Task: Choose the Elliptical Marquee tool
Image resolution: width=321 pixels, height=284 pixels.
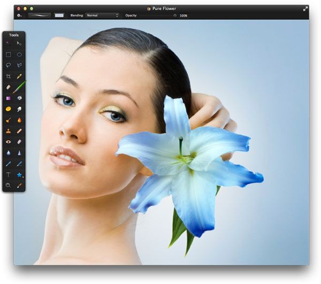Action: pyautogui.click(x=19, y=55)
